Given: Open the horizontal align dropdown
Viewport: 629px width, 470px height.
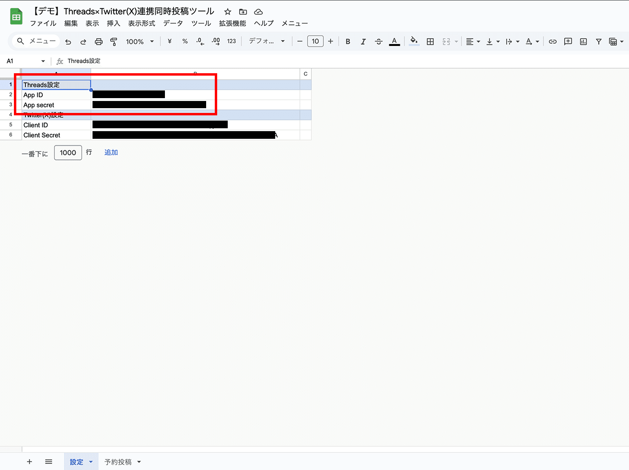Looking at the screenshot, I should 473,42.
